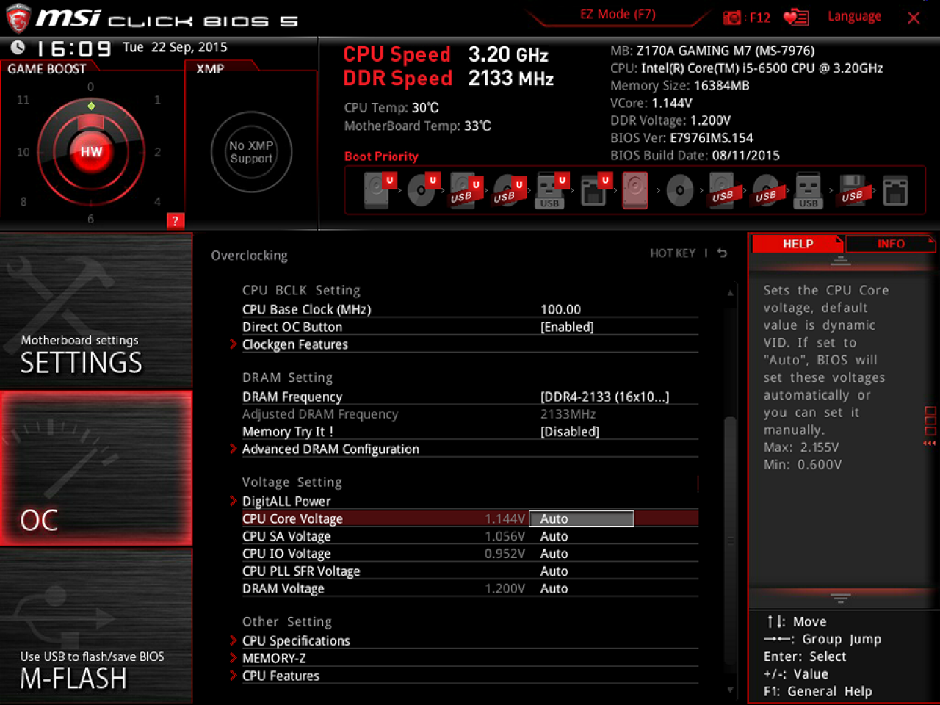
Task: Expand Advanced DRAM Configuration
Action: click(330, 449)
